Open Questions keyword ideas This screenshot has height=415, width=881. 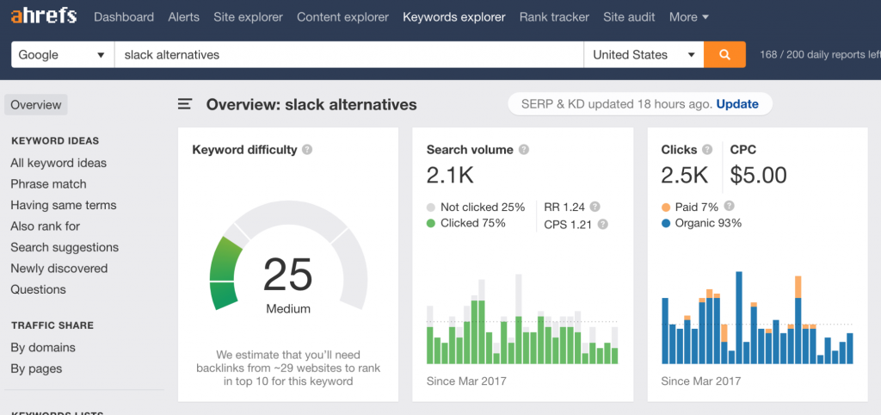coord(38,289)
